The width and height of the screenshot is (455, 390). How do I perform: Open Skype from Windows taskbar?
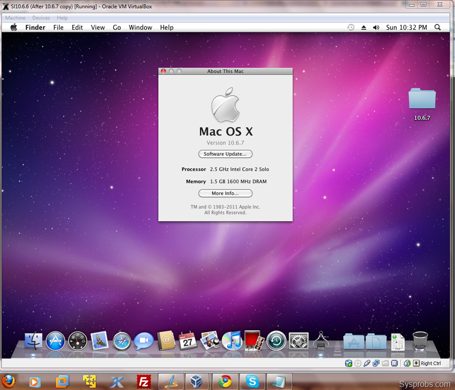tap(253, 381)
